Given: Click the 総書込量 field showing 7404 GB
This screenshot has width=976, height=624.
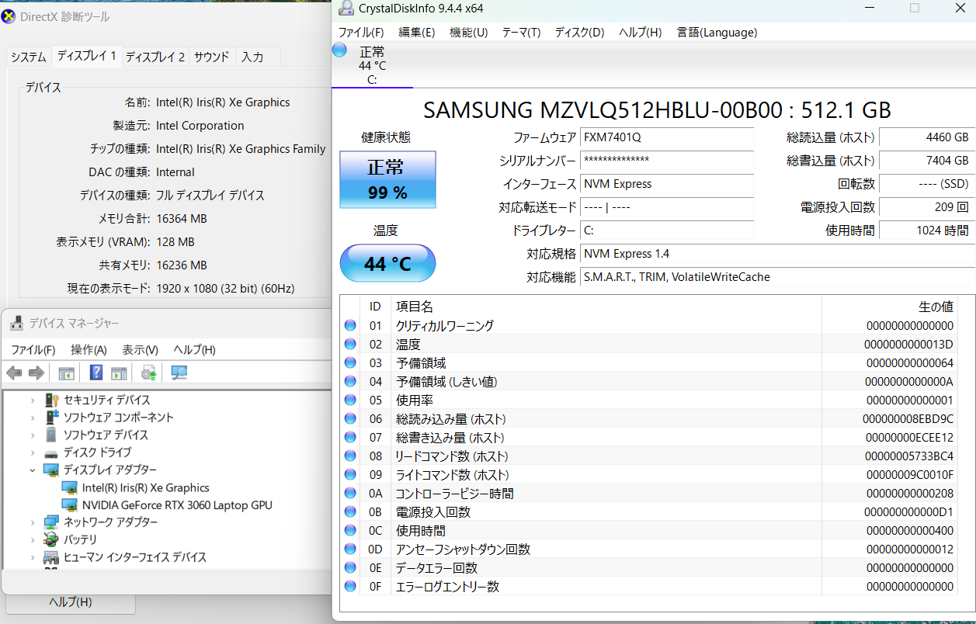Looking at the screenshot, I should (x=927, y=161).
